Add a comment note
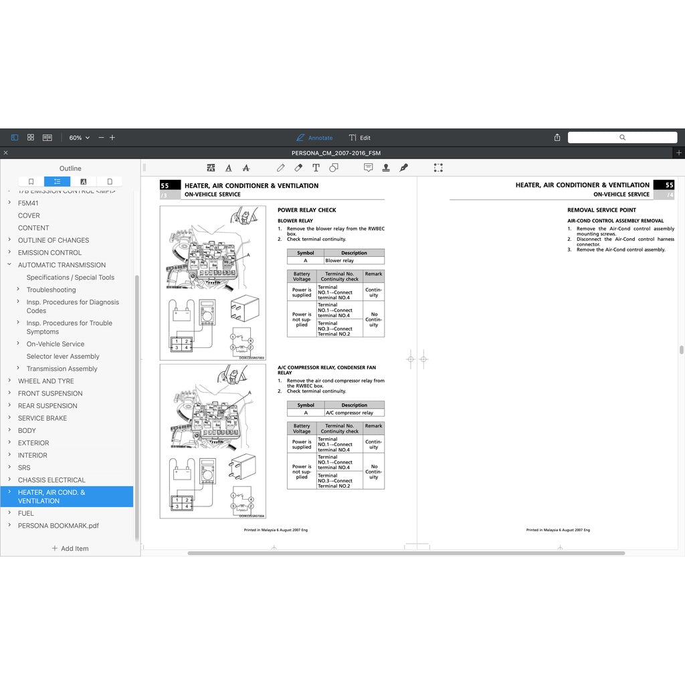Viewport: 685px width, 685px height. click(x=368, y=168)
